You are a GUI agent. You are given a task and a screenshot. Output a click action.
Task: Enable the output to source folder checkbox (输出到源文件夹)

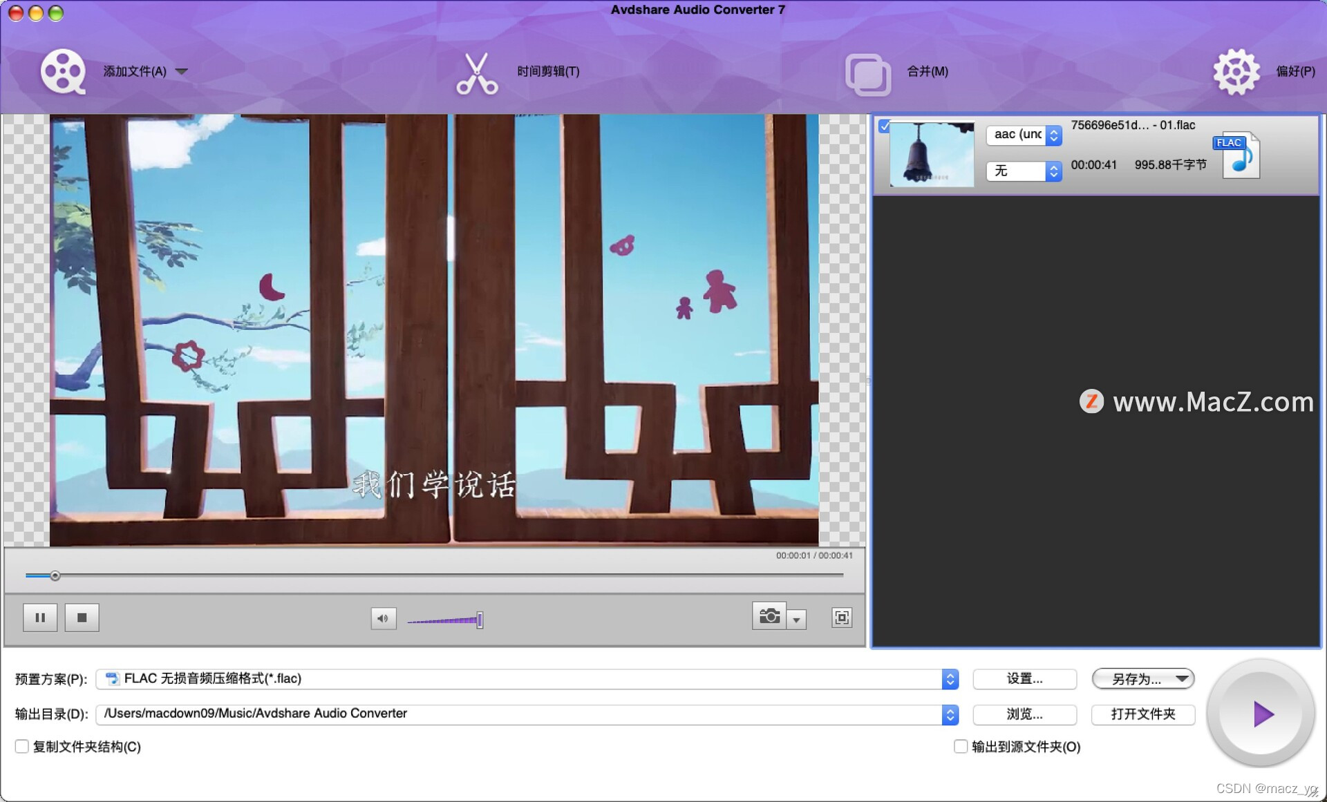tap(960, 746)
